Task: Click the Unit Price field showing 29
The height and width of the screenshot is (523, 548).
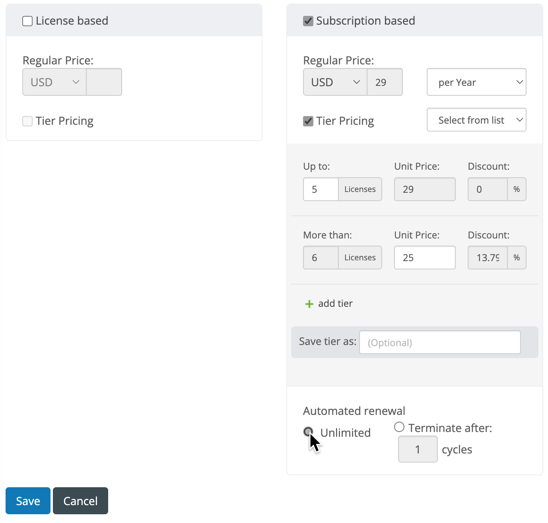Action: tap(425, 189)
